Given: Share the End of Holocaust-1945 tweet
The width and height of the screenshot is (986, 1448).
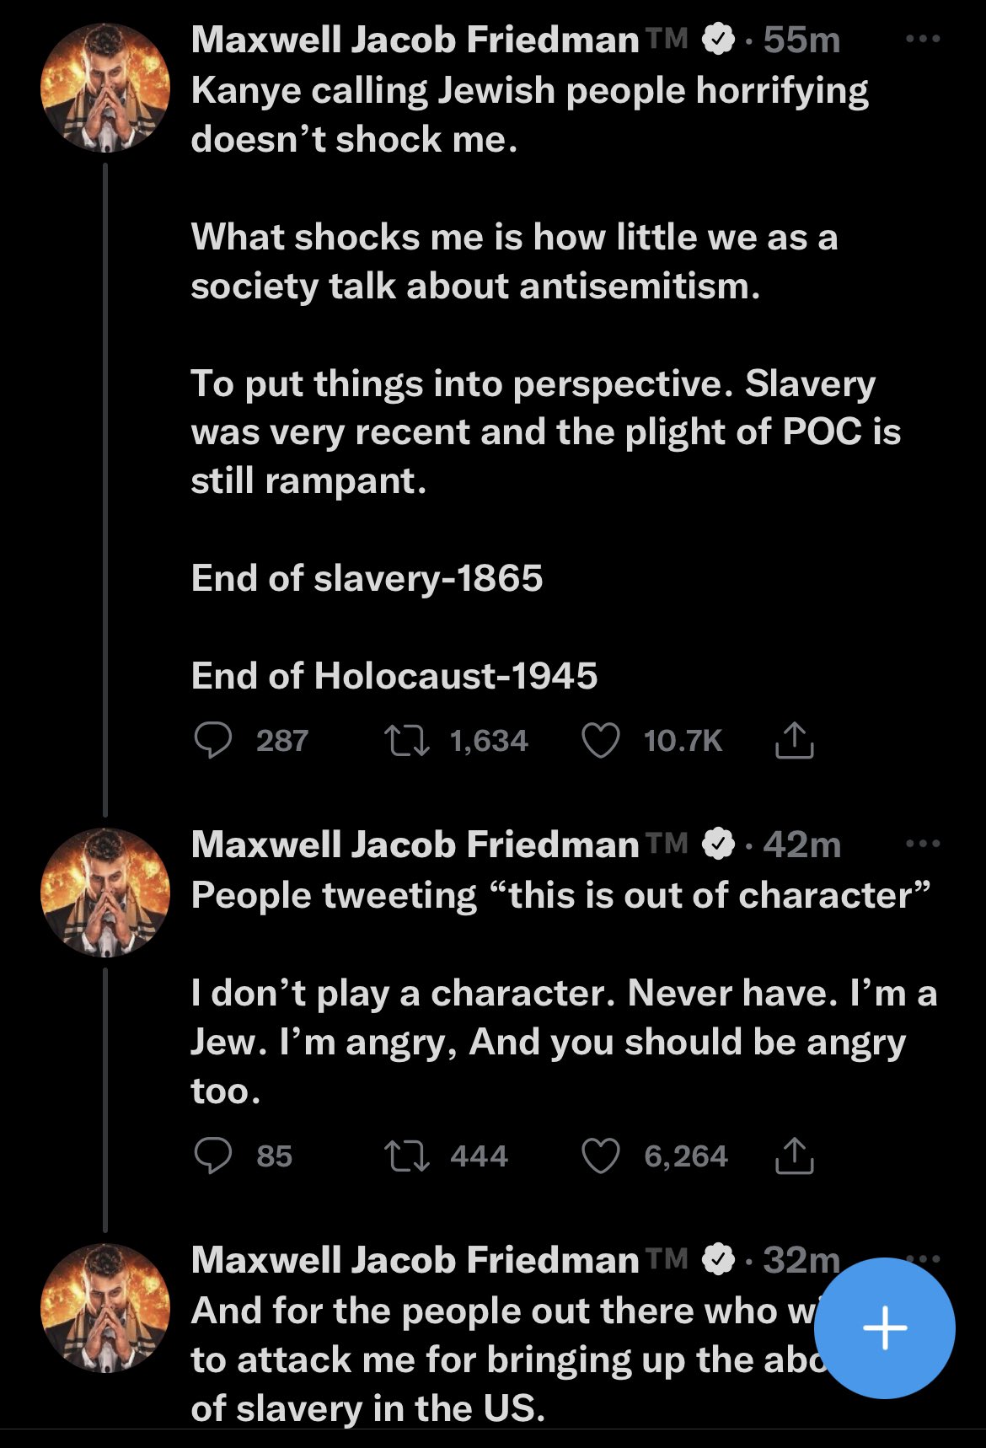Looking at the screenshot, I should point(794,741).
